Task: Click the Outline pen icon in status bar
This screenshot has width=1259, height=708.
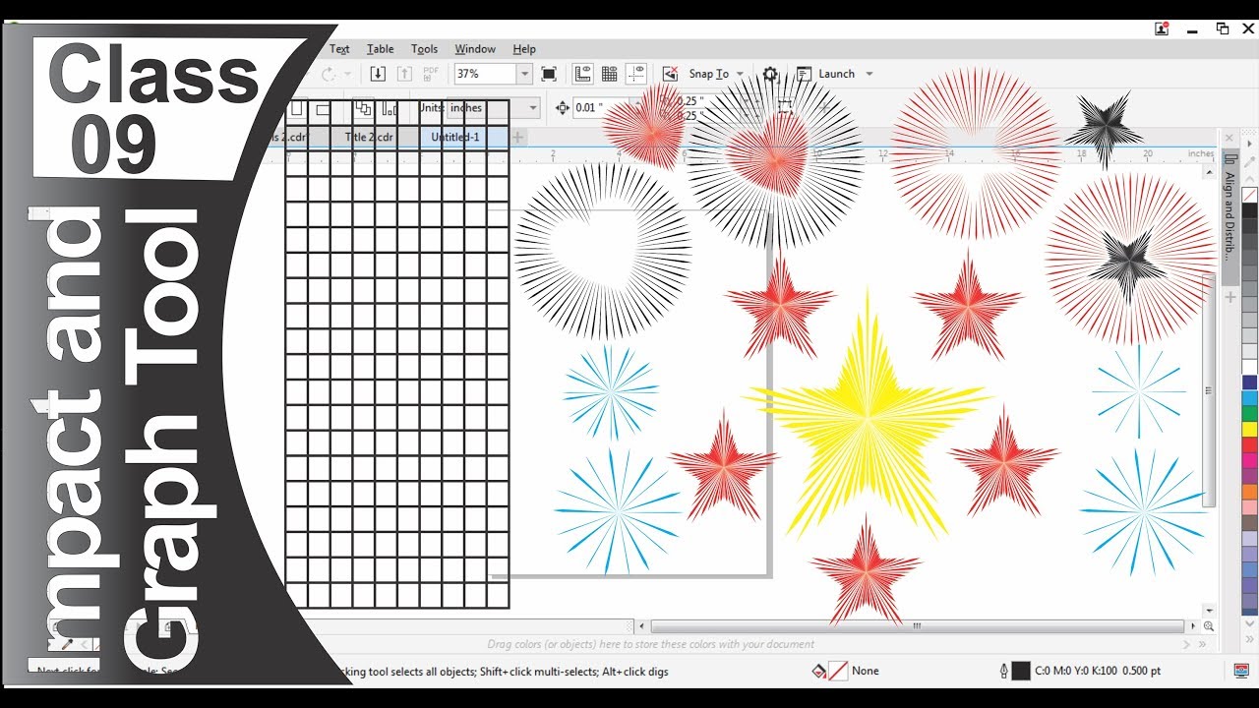Action: pos(1003,671)
